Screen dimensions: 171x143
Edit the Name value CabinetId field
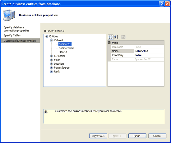point(149,51)
